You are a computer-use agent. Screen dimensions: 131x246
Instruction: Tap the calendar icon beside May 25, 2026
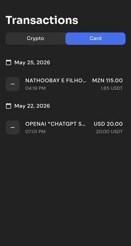coord(8,63)
